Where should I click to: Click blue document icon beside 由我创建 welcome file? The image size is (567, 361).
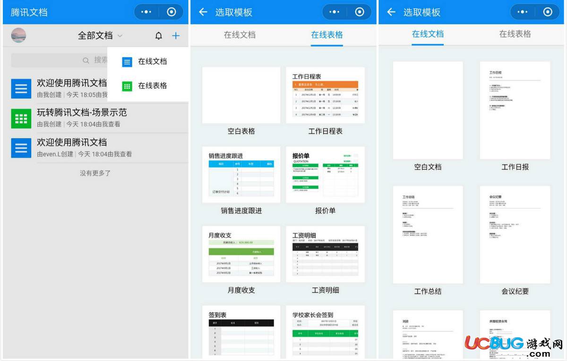coord(21,88)
